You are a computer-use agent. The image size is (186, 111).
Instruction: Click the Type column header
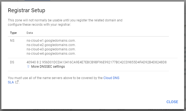pyautogui.click(x=13, y=33)
